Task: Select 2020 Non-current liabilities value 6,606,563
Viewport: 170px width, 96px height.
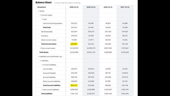Action: coord(74,90)
